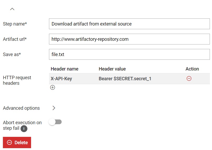Add a new HTTP request header
The height and width of the screenshot is (150, 212).
(x=52, y=87)
